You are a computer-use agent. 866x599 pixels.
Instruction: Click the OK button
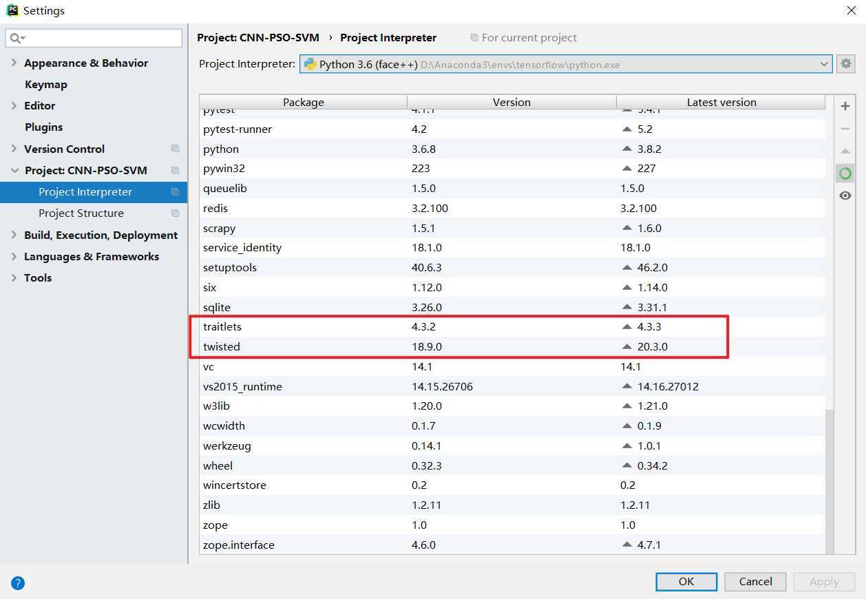tap(686, 582)
